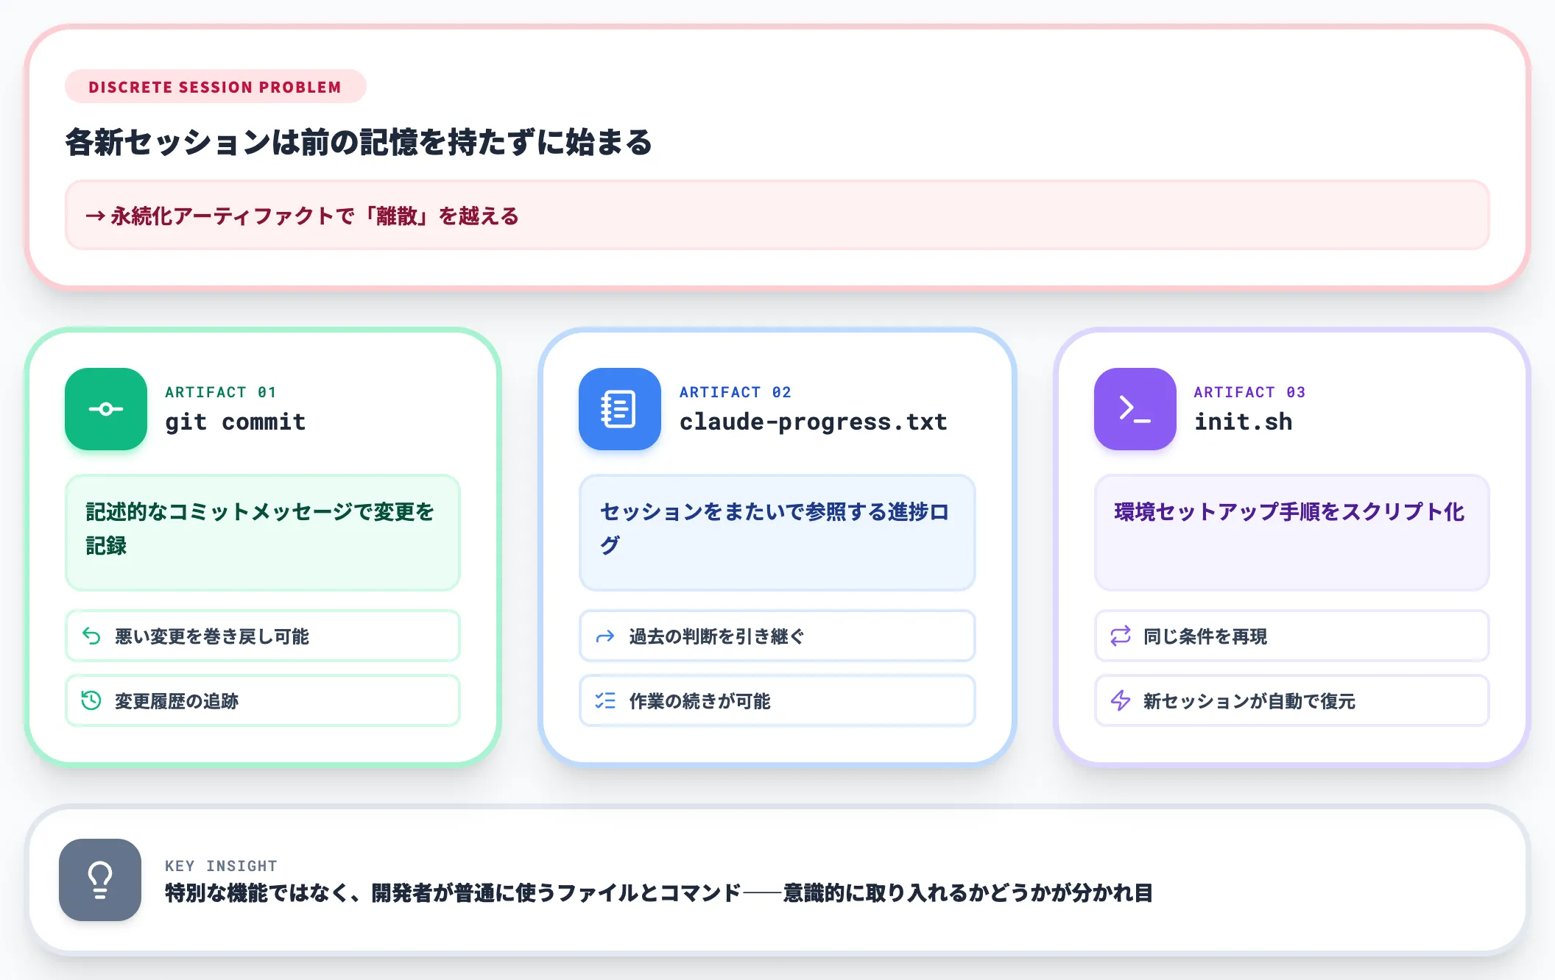Select the 過去の判断を引き継ぐ row
The height and width of the screenshot is (980, 1555).
click(777, 636)
